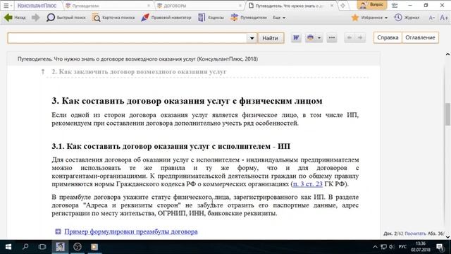
Task: Open link п. 3 ст. 23
Action: pos(307,184)
